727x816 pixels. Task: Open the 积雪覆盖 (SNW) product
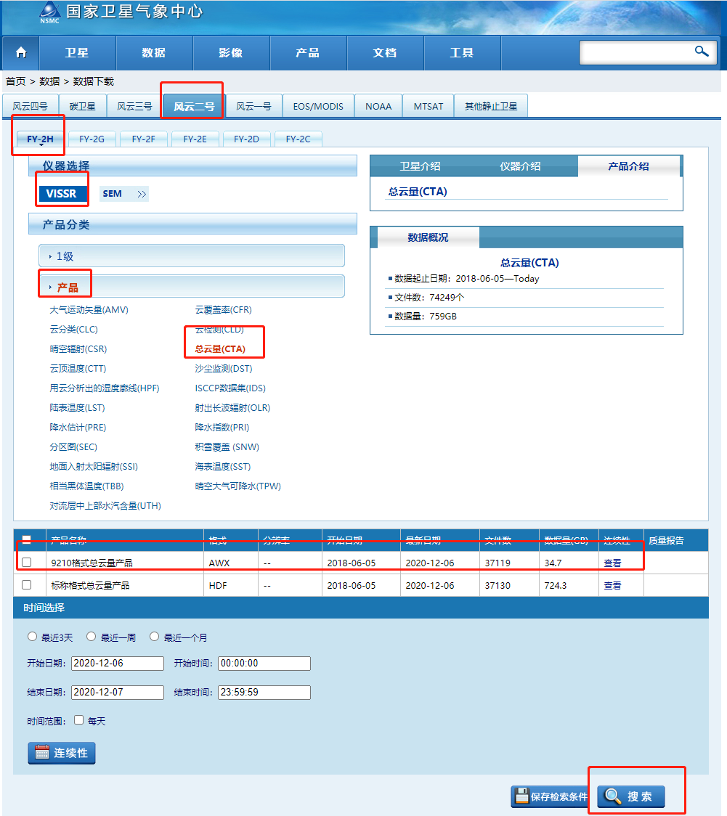click(x=227, y=447)
